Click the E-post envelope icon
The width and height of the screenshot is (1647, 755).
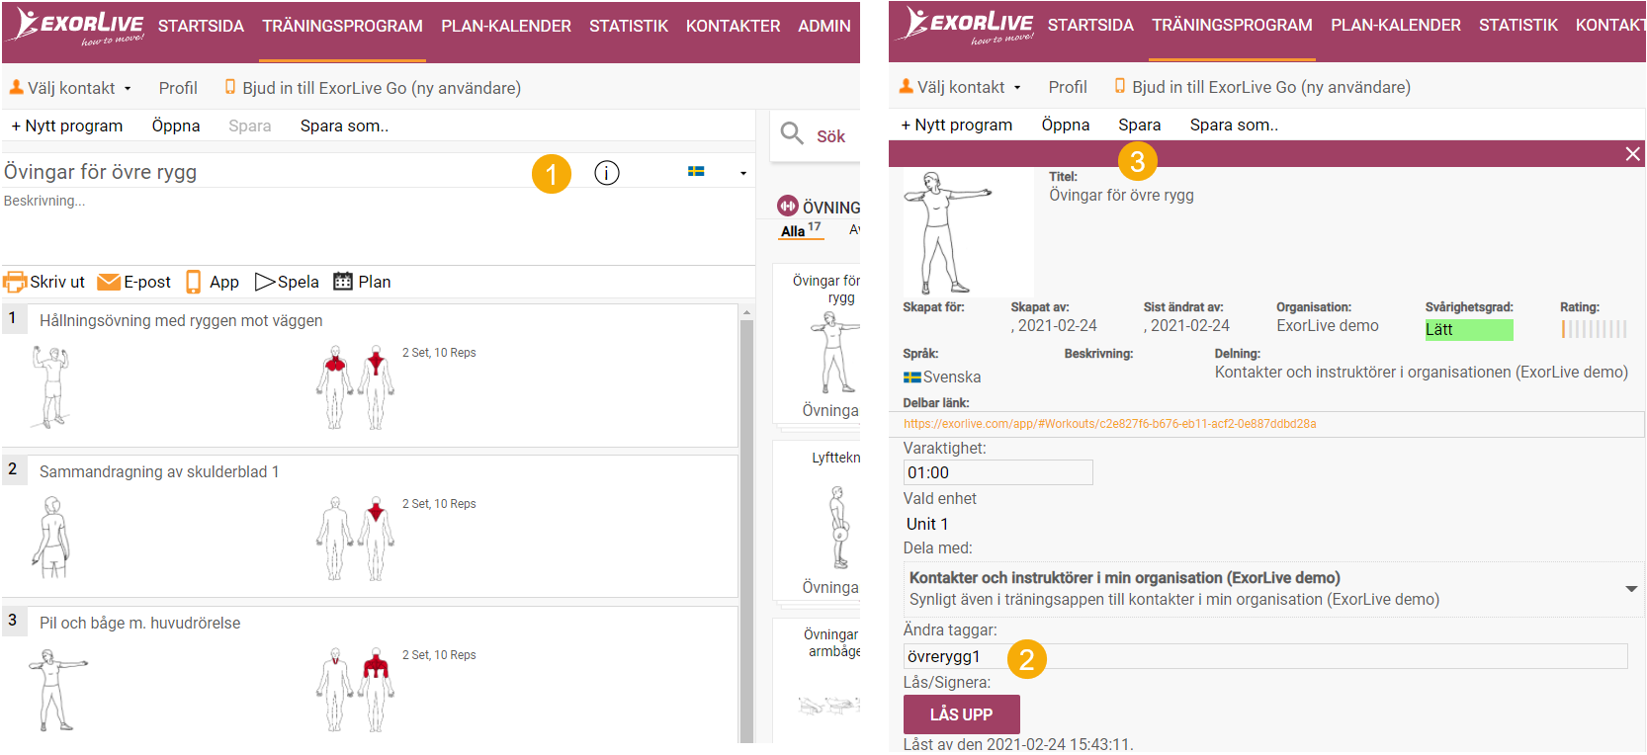(x=109, y=283)
